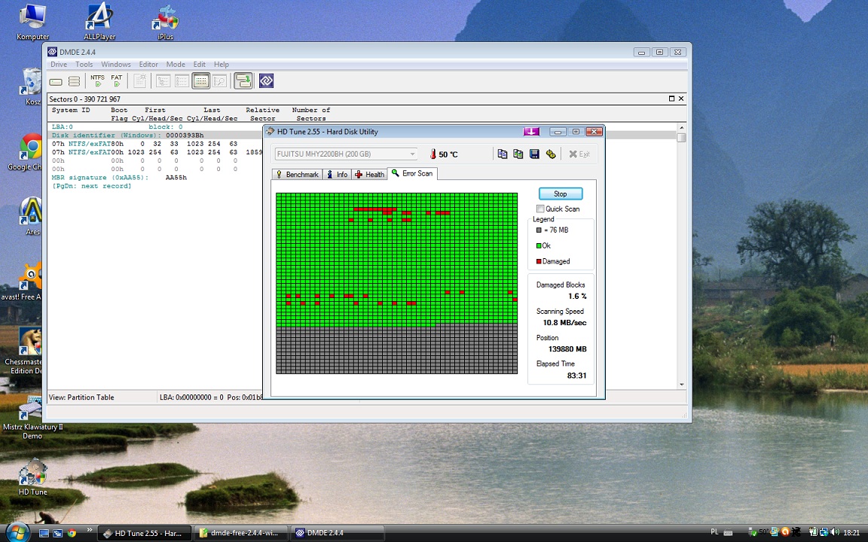Open HD Tune options gear icon
Screen dimensions: 868x542
pyautogui.click(x=550, y=154)
